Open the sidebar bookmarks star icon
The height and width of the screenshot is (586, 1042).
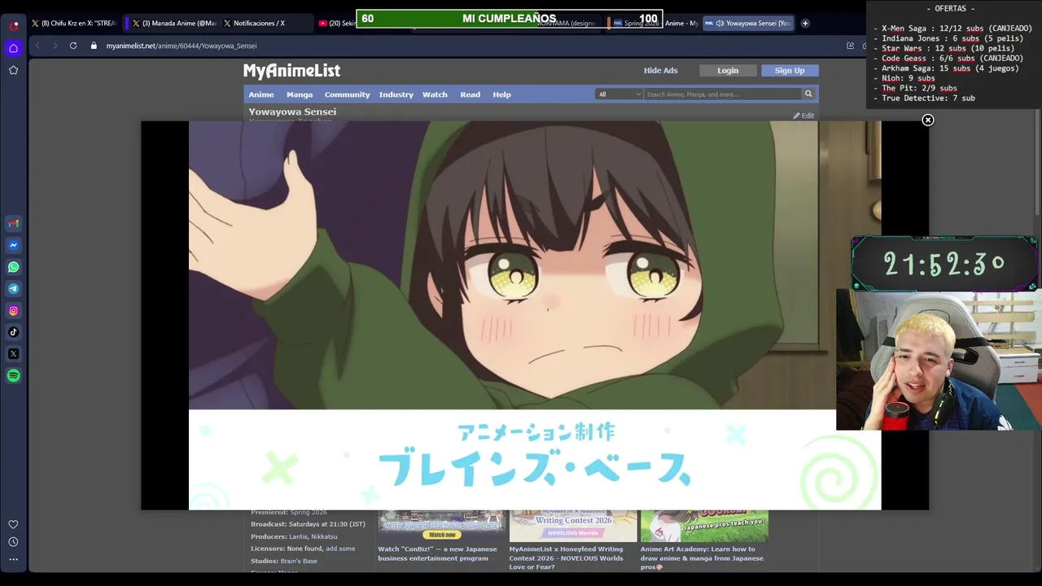click(x=14, y=70)
